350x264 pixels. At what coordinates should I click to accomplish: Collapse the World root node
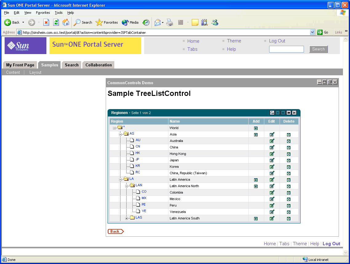pyautogui.click(x=114, y=128)
